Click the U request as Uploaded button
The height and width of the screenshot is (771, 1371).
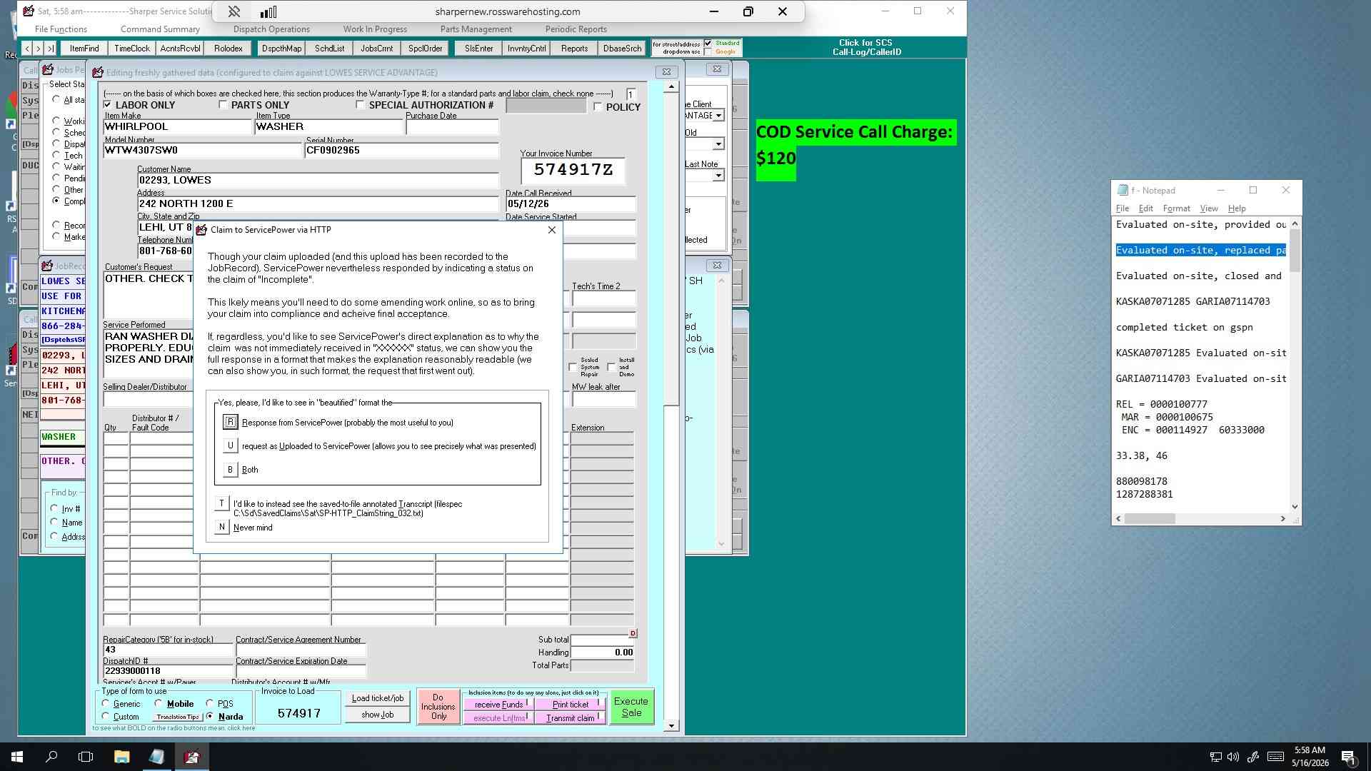pos(230,445)
